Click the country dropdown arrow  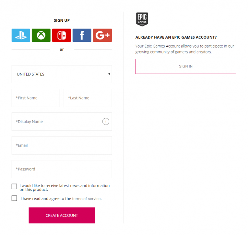tap(109, 74)
